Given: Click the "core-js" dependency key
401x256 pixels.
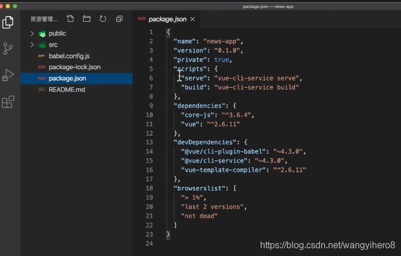Looking at the screenshot, I should coord(197,115).
